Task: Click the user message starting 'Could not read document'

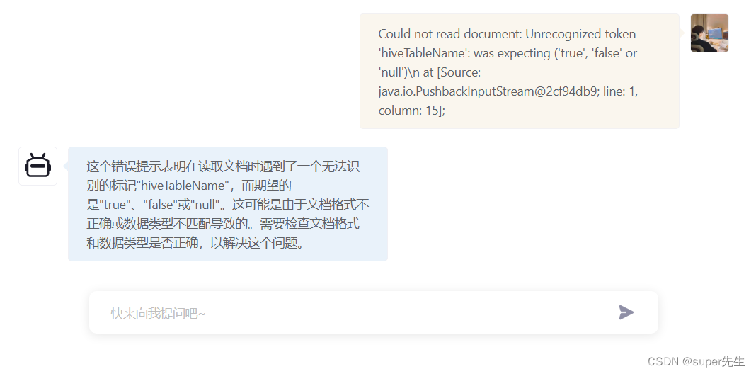Action: tap(520, 72)
